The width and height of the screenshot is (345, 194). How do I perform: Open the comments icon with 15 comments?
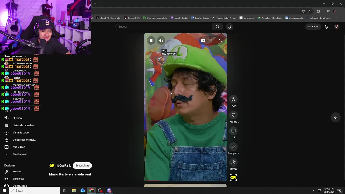coord(233,131)
